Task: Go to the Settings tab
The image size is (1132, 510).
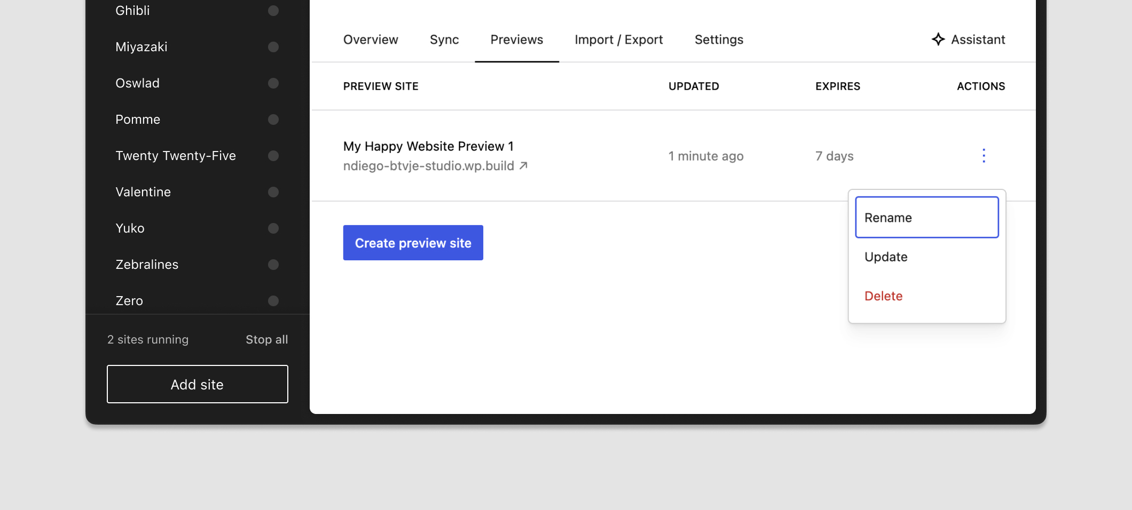Action: click(x=719, y=39)
